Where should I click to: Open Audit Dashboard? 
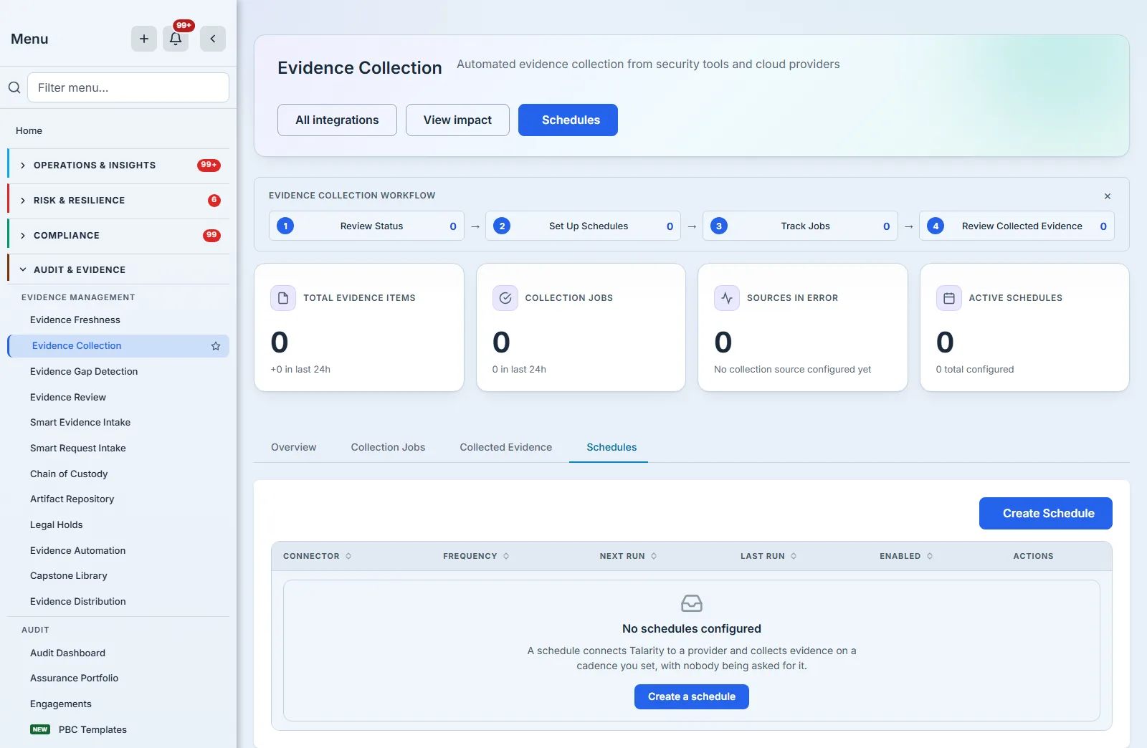pos(118,653)
